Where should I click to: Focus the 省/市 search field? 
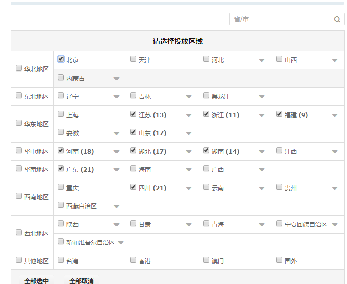click(x=287, y=19)
